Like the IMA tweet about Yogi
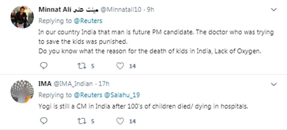This screenshot has height=130, width=287. coord(120,121)
